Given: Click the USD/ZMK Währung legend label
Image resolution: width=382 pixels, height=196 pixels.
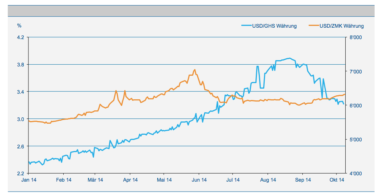Looking at the screenshot, I should 342,26.
